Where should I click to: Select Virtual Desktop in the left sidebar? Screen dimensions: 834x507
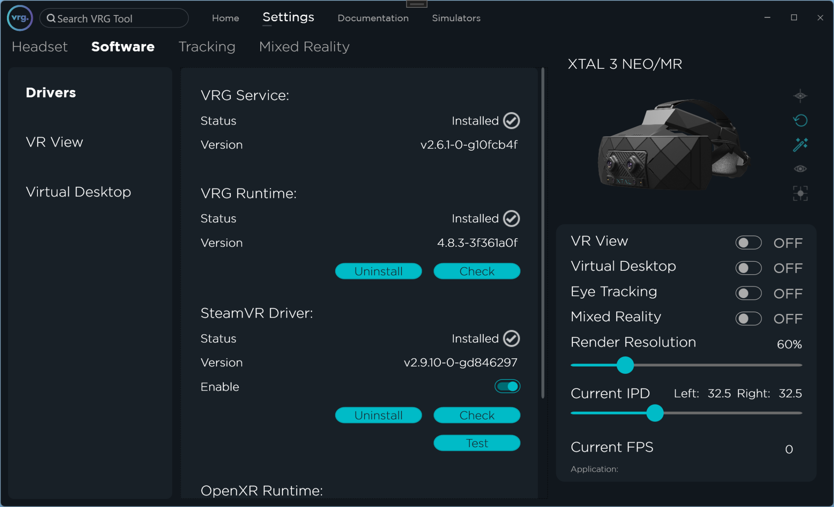78,191
